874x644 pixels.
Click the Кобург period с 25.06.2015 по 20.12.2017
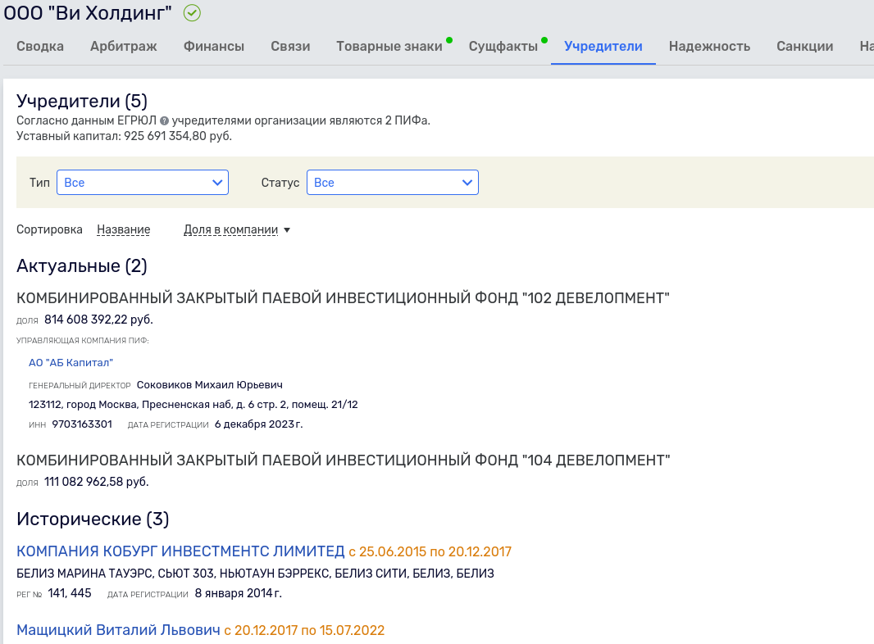430,551
